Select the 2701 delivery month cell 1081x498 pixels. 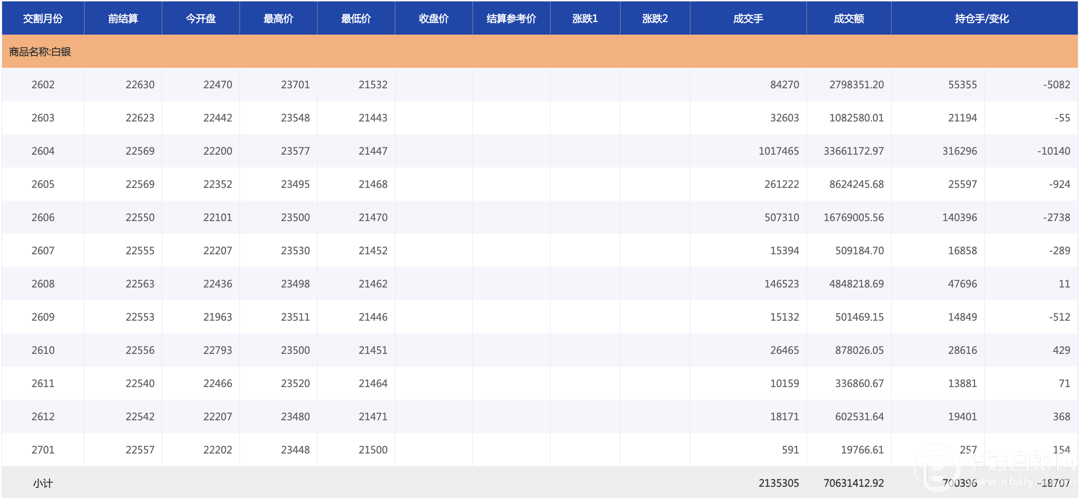(43, 450)
